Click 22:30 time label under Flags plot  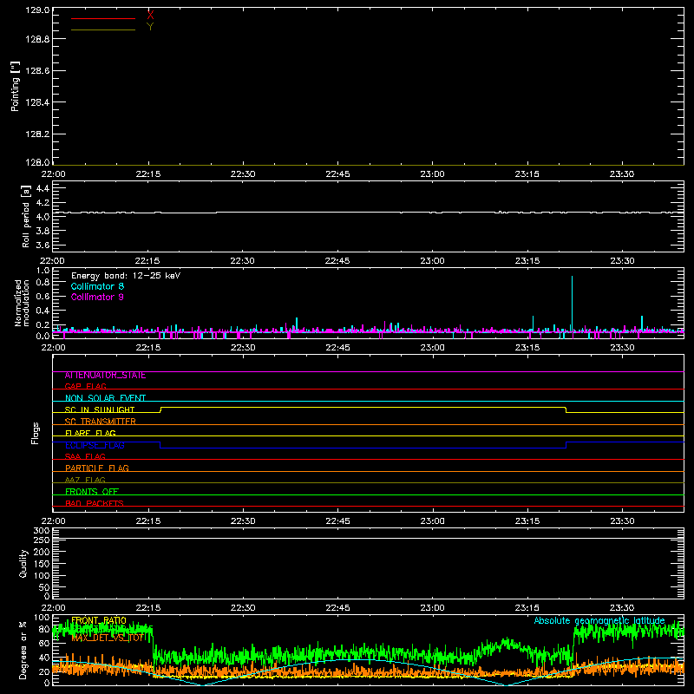(243, 521)
